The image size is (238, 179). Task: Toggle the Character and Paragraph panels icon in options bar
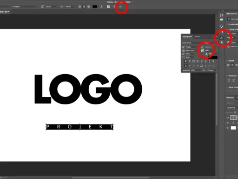pyautogui.click(x=108, y=7)
